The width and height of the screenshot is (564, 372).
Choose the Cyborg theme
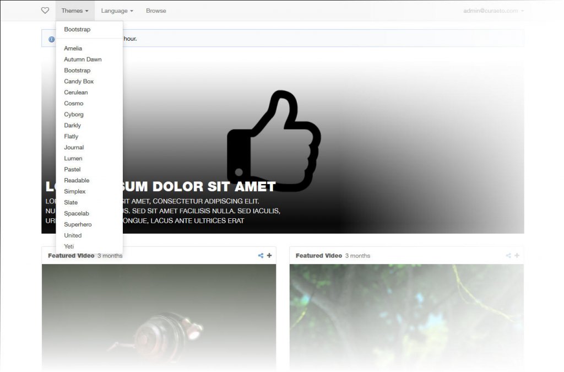89,115
